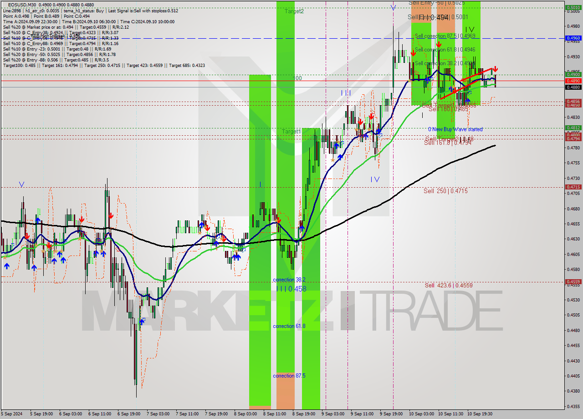Click the Target2 label on the green bar
Image resolution: width=583 pixels, height=419 pixels.
coord(294,11)
